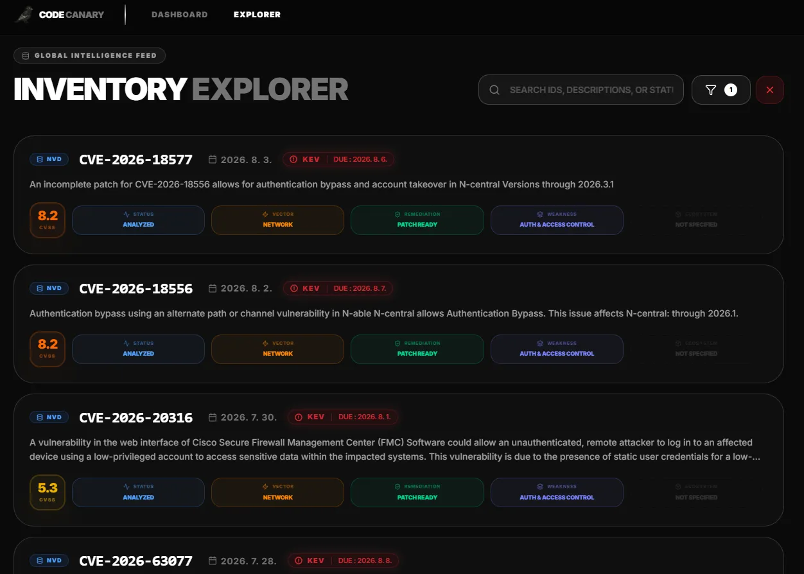This screenshot has width=804, height=574.
Task: Open CVE-2026-63077 entry title
Action: (135, 561)
